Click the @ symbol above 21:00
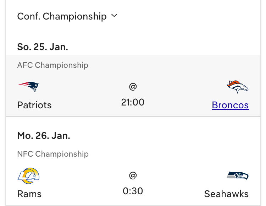This screenshot has height=206, width=266. click(x=133, y=86)
